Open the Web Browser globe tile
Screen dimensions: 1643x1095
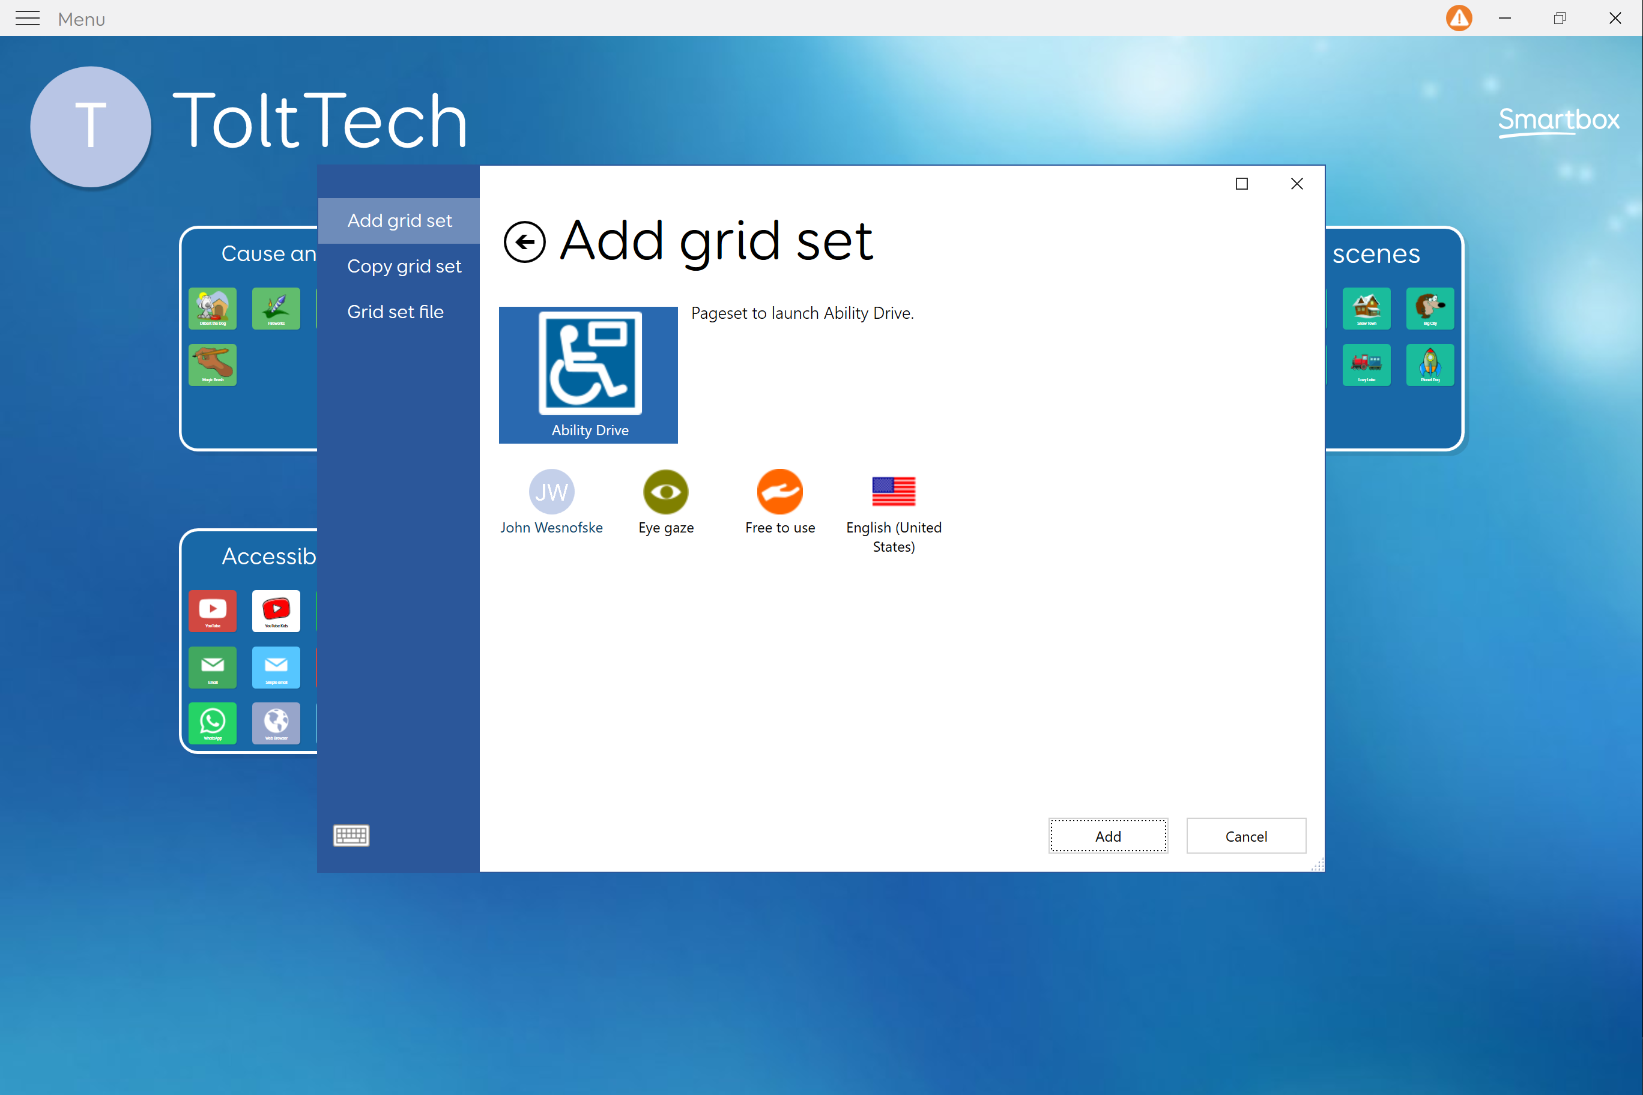pos(276,723)
